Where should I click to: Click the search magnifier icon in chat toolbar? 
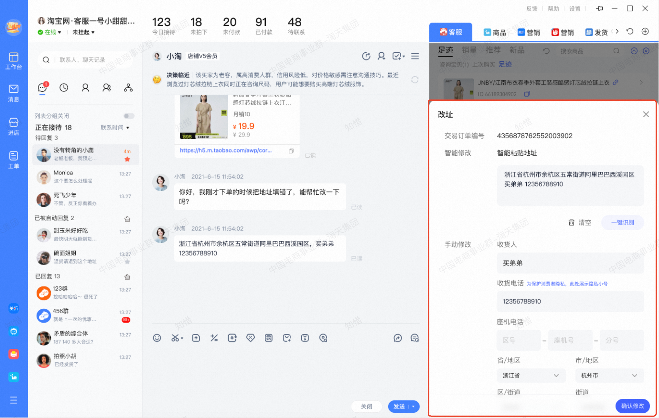tap(323, 338)
